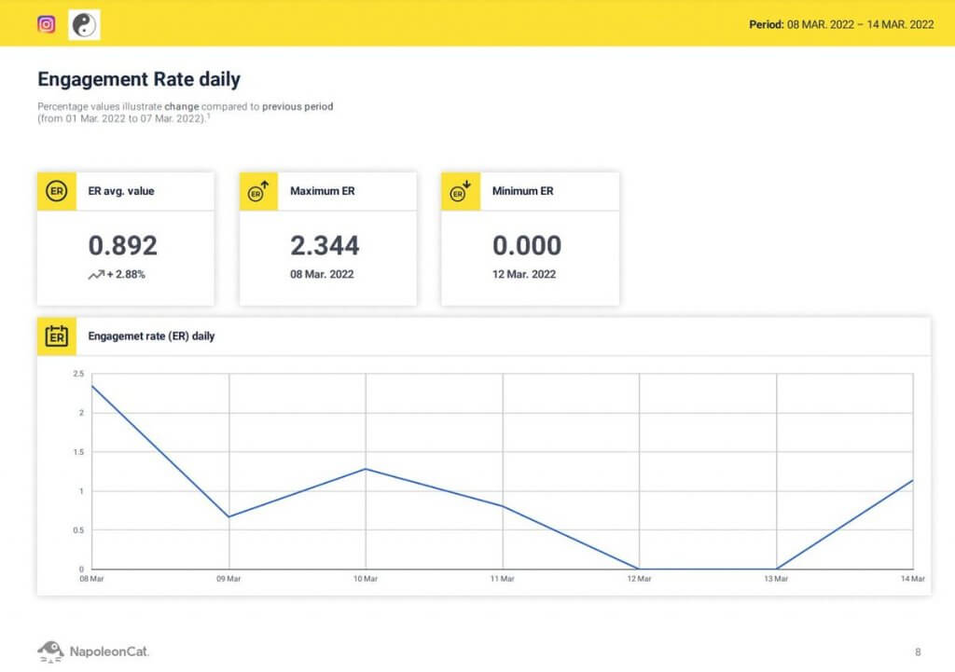
Task: Click the previous period comparison note
Action: pyautogui.click(x=186, y=113)
